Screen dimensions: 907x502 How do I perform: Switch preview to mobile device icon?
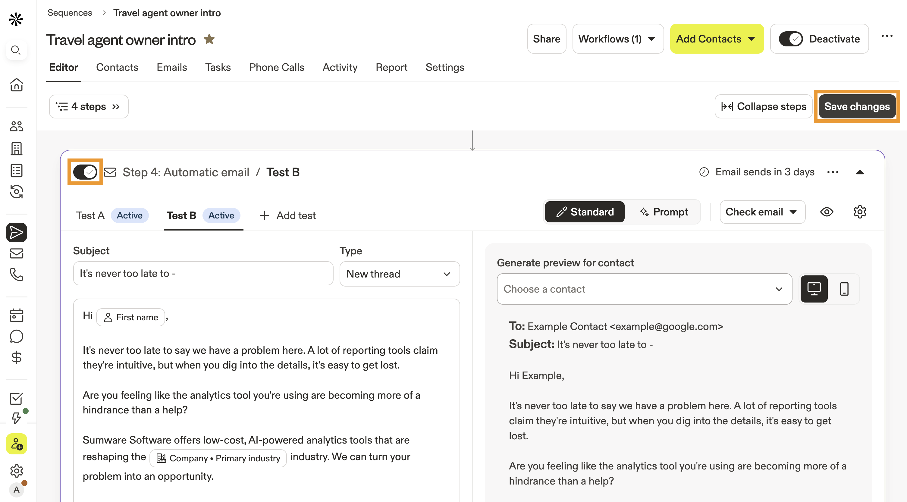click(x=844, y=289)
